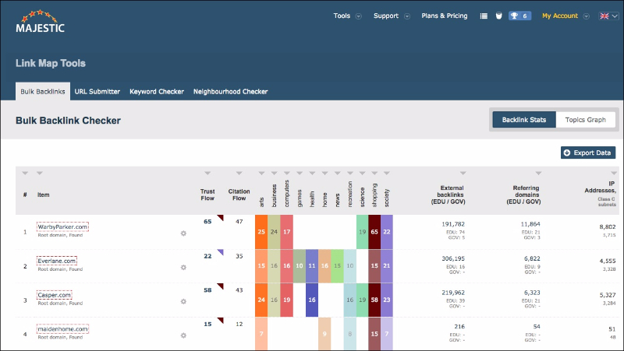Switch to the URL Submitter tab
The height and width of the screenshot is (351, 624).
tap(97, 92)
